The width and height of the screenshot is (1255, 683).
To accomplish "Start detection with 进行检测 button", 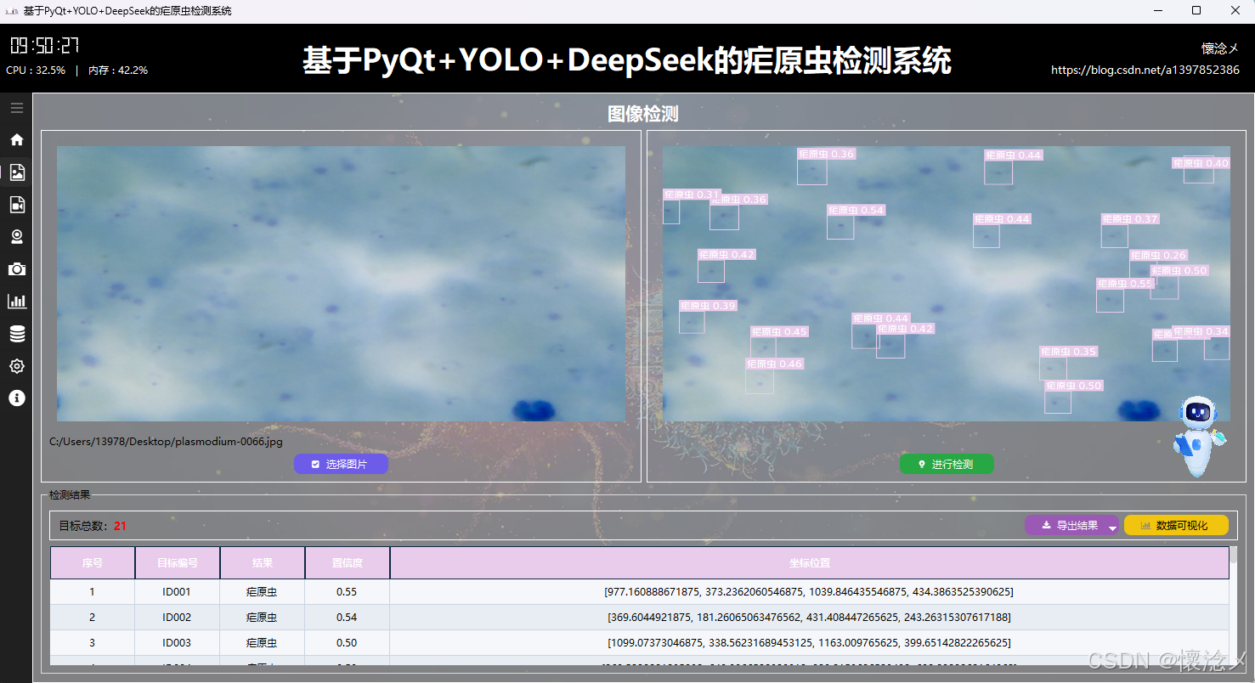I will coord(947,464).
